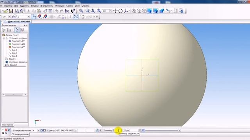Collapse the origin node in tree
The image size is (250, 140).
(x=4, y=38)
